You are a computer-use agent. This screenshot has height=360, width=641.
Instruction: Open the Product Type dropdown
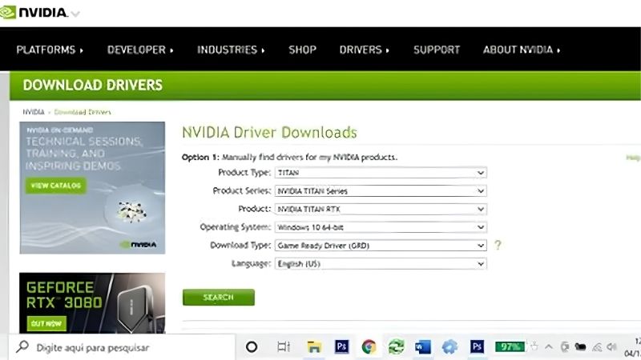click(381, 173)
